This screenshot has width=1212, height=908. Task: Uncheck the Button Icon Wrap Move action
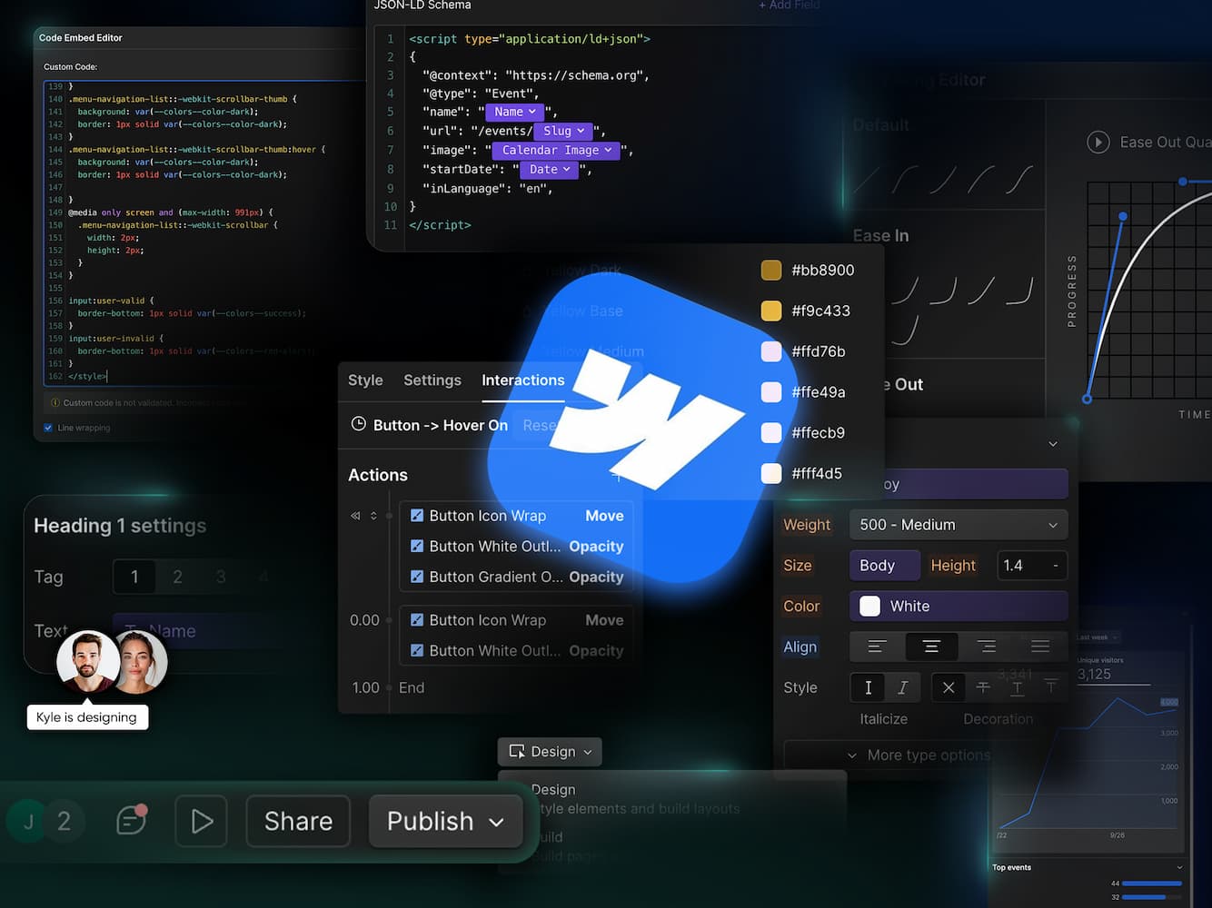tap(417, 515)
